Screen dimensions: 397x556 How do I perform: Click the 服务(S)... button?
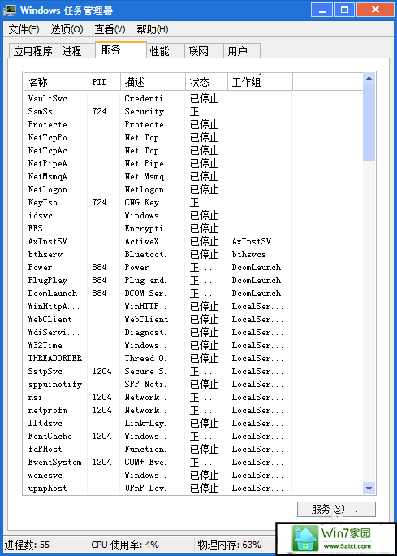[x=336, y=509]
